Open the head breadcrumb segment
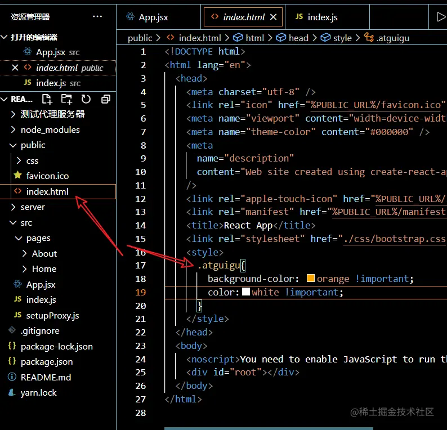The image size is (447, 430). click(x=298, y=38)
